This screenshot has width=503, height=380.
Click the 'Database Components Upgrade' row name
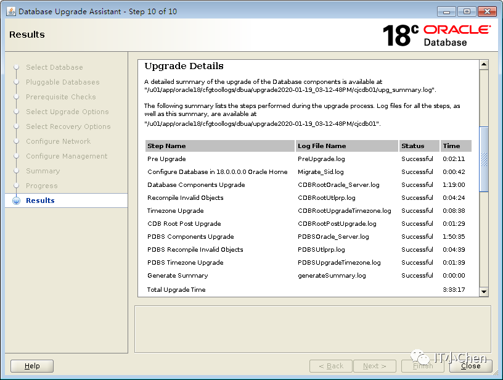(196, 185)
